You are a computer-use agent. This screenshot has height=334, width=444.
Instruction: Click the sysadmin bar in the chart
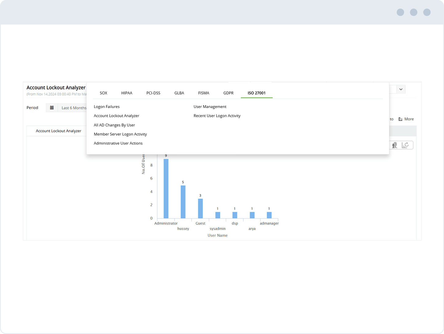[x=218, y=215]
